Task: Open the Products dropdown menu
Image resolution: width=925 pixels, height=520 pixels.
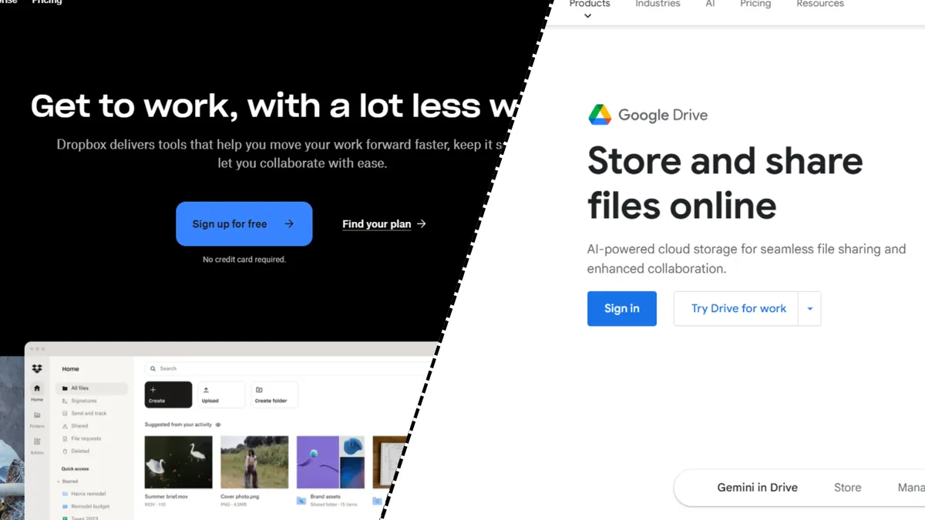Action: [x=589, y=6]
